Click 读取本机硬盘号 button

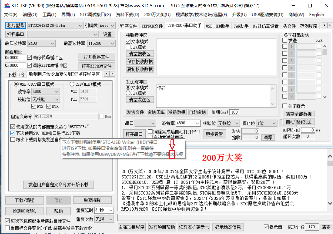(x=194, y=227)
